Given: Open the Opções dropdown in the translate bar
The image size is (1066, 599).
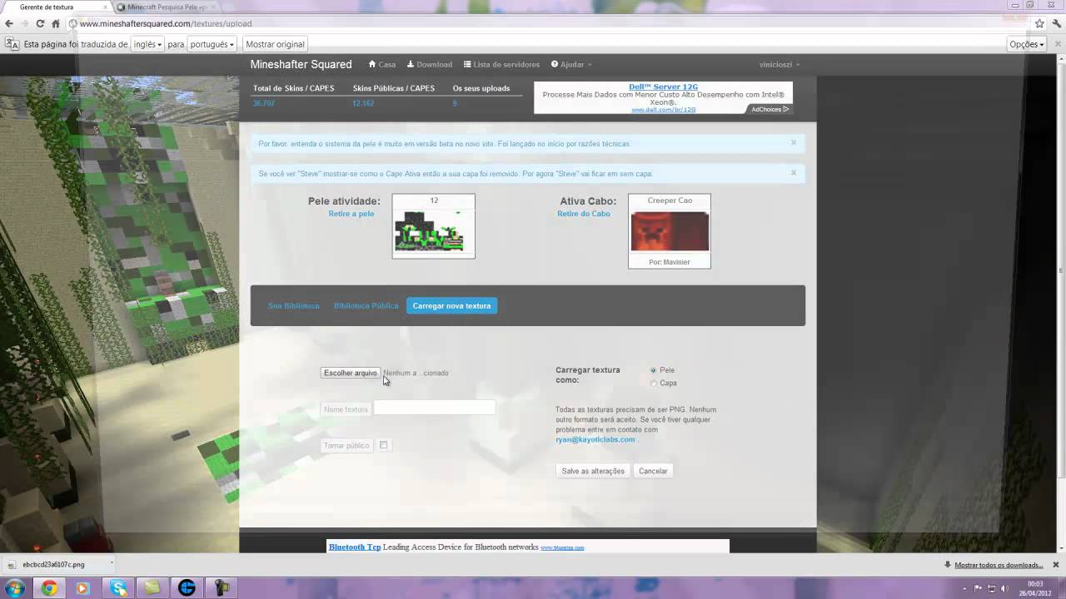Looking at the screenshot, I should (1027, 44).
